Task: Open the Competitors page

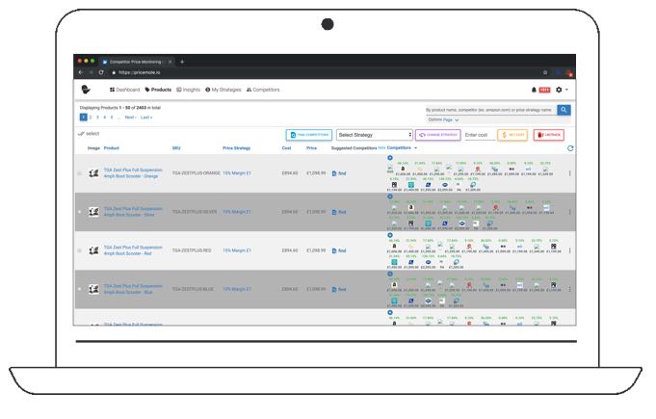Action: point(263,90)
